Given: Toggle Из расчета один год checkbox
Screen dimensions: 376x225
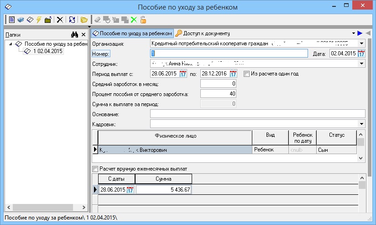Looking at the screenshot, I should 246,74.
